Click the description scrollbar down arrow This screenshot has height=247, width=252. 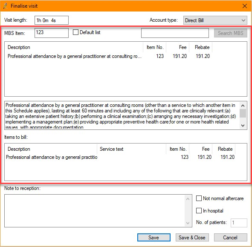click(243, 125)
